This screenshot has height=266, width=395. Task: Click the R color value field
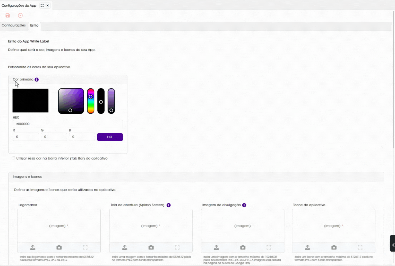click(x=26, y=137)
